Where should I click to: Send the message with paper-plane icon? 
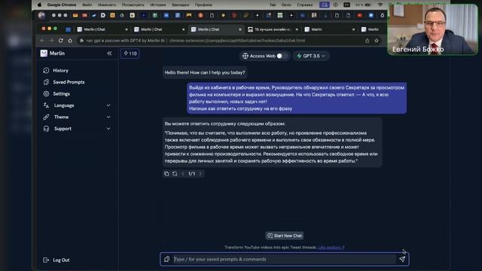point(402,259)
